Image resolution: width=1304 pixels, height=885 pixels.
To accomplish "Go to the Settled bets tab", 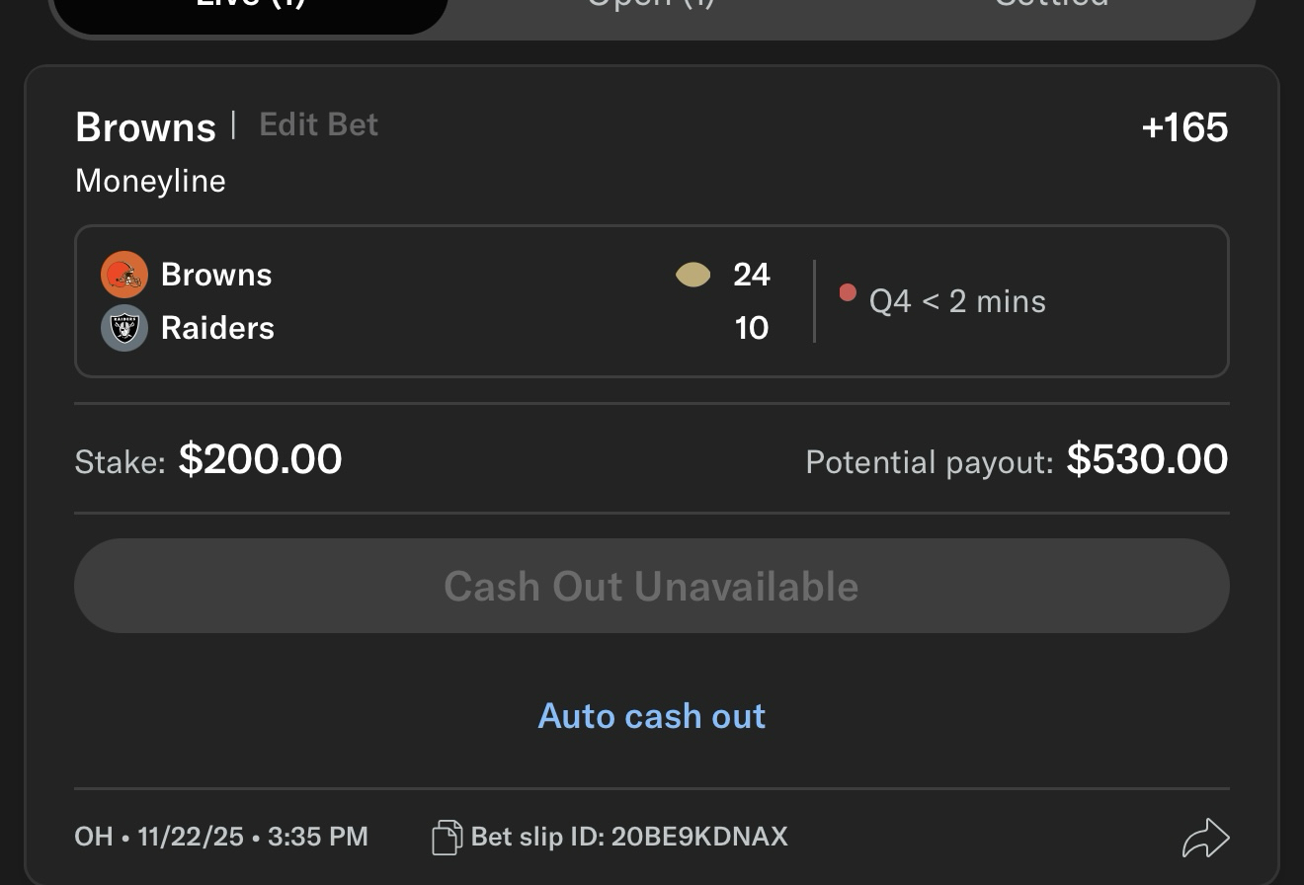I will (x=1051, y=8).
